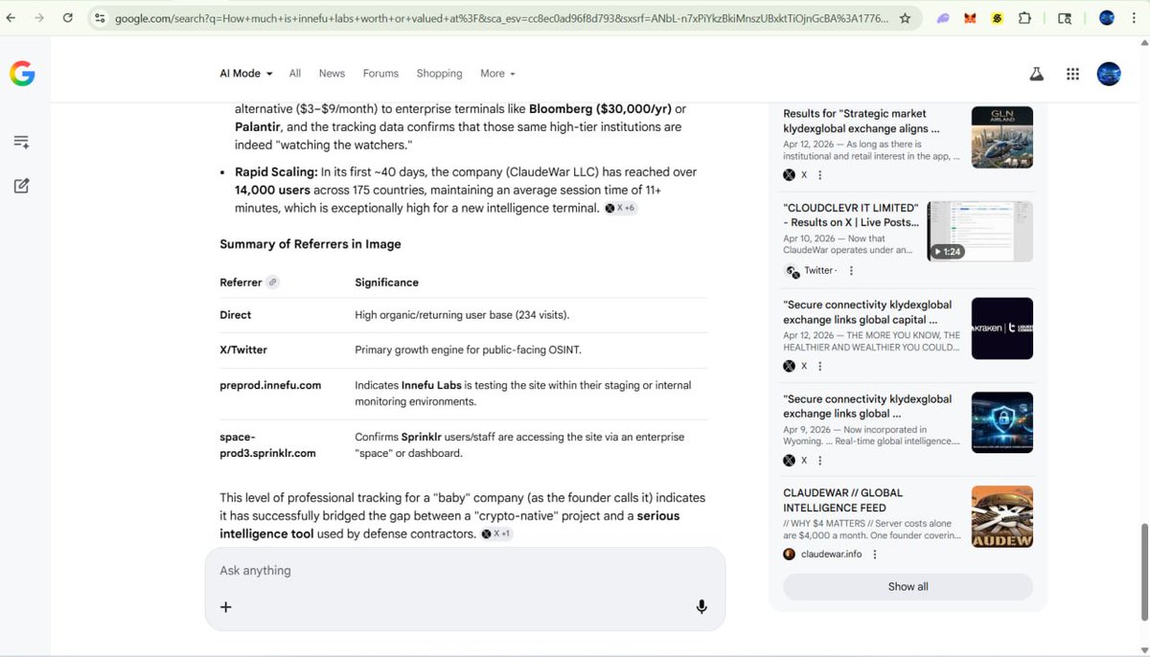Open the CLAUDEWAR // GLOBAL INTELLIGENCE FEED link
The height and width of the screenshot is (657, 1150).
pos(843,500)
